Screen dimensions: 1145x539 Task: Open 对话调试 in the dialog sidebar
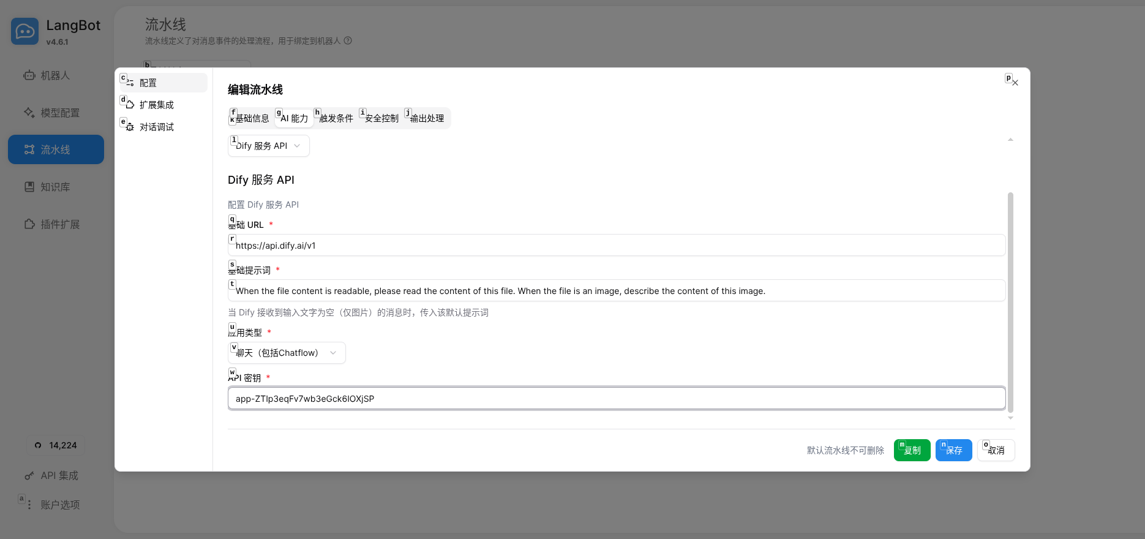(x=157, y=127)
